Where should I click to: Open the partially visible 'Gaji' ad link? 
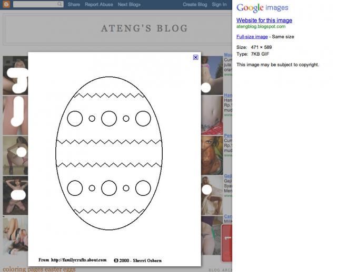[228, 176]
